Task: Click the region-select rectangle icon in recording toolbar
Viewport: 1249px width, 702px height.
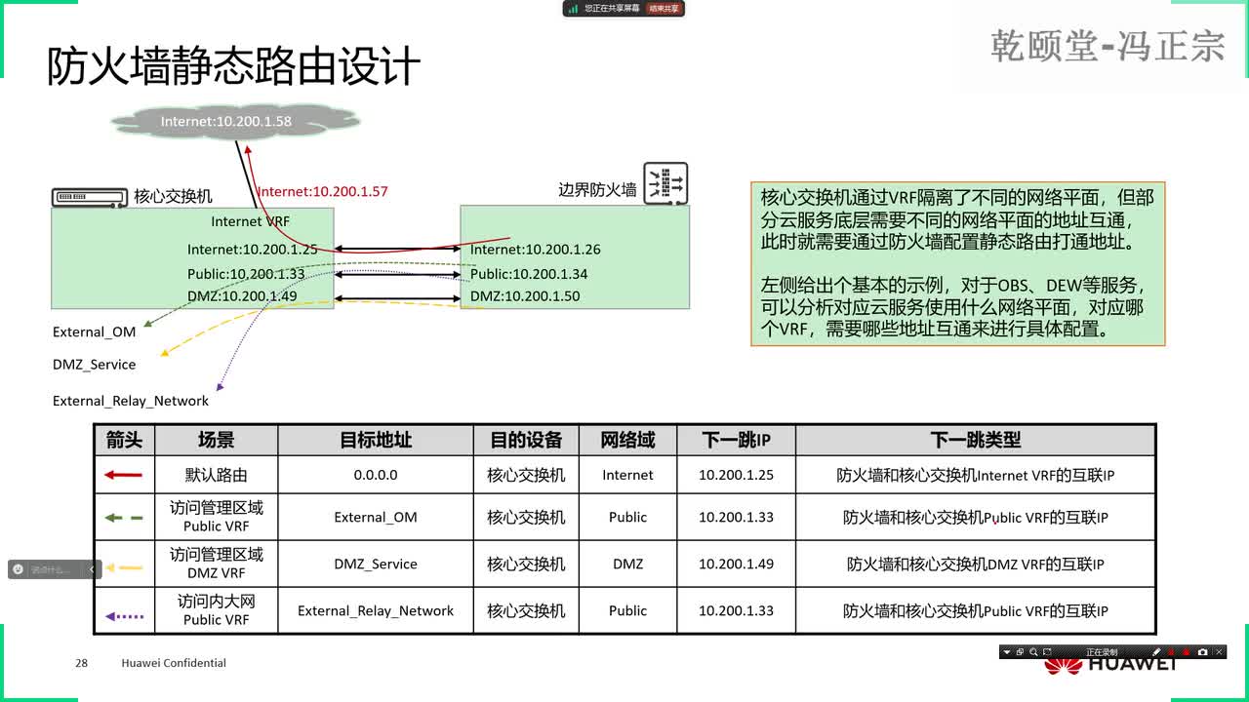Action: (x=1047, y=652)
